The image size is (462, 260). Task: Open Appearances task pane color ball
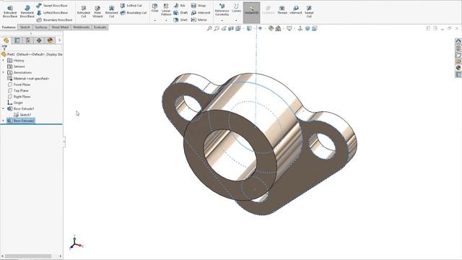(458, 68)
